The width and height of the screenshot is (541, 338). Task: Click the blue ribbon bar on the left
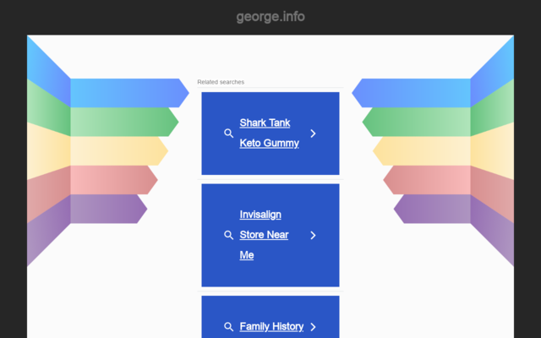(x=127, y=93)
